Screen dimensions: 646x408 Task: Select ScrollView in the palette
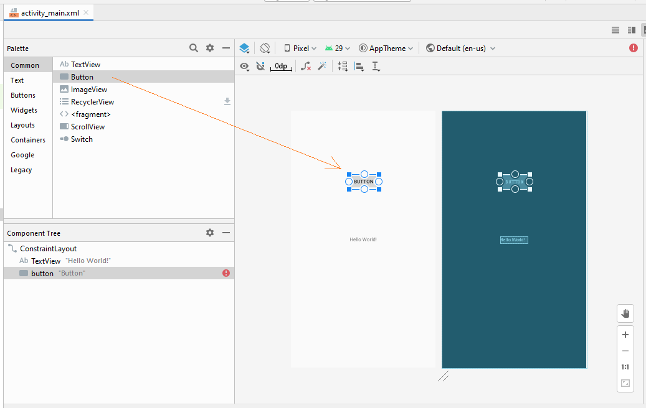pos(143,127)
